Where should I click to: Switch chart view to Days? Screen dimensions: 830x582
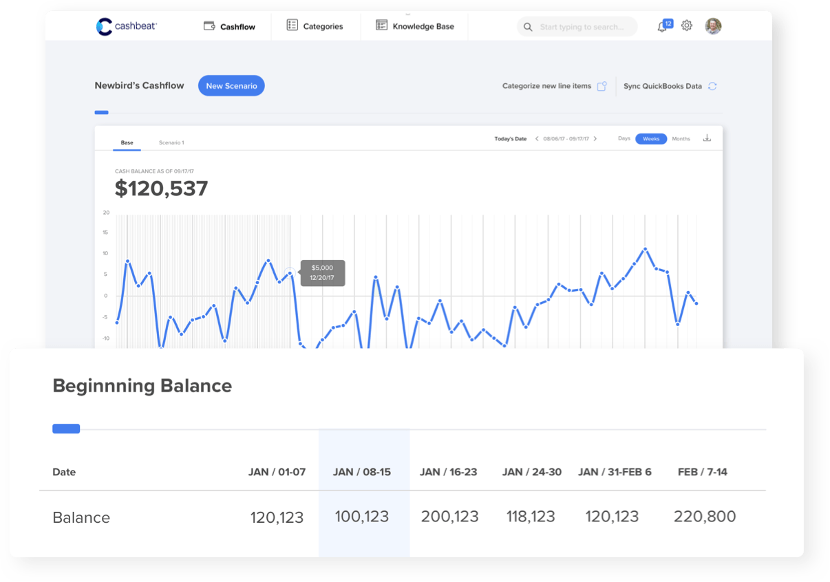624,139
